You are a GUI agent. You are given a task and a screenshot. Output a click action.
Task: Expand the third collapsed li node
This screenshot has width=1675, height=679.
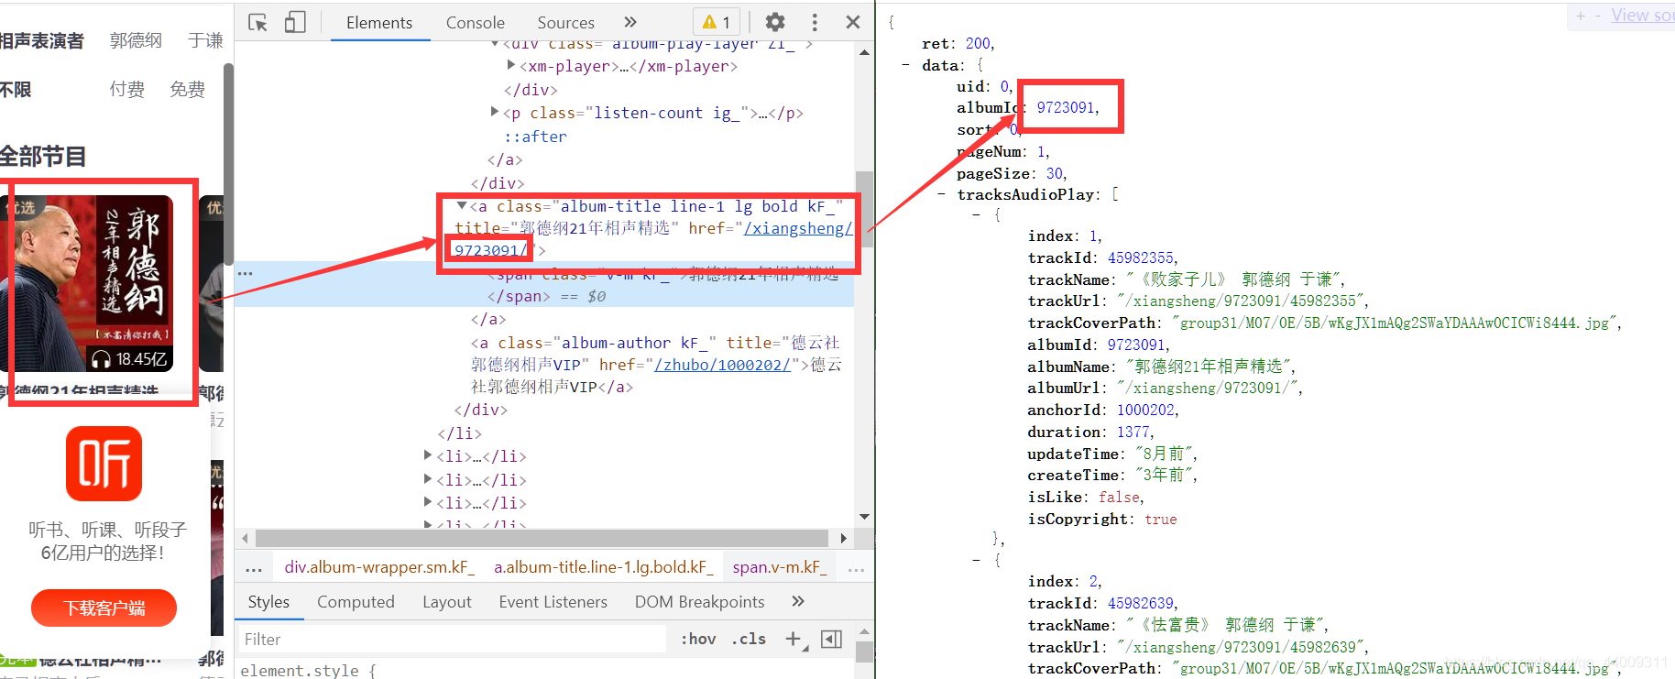pos(428,502)
